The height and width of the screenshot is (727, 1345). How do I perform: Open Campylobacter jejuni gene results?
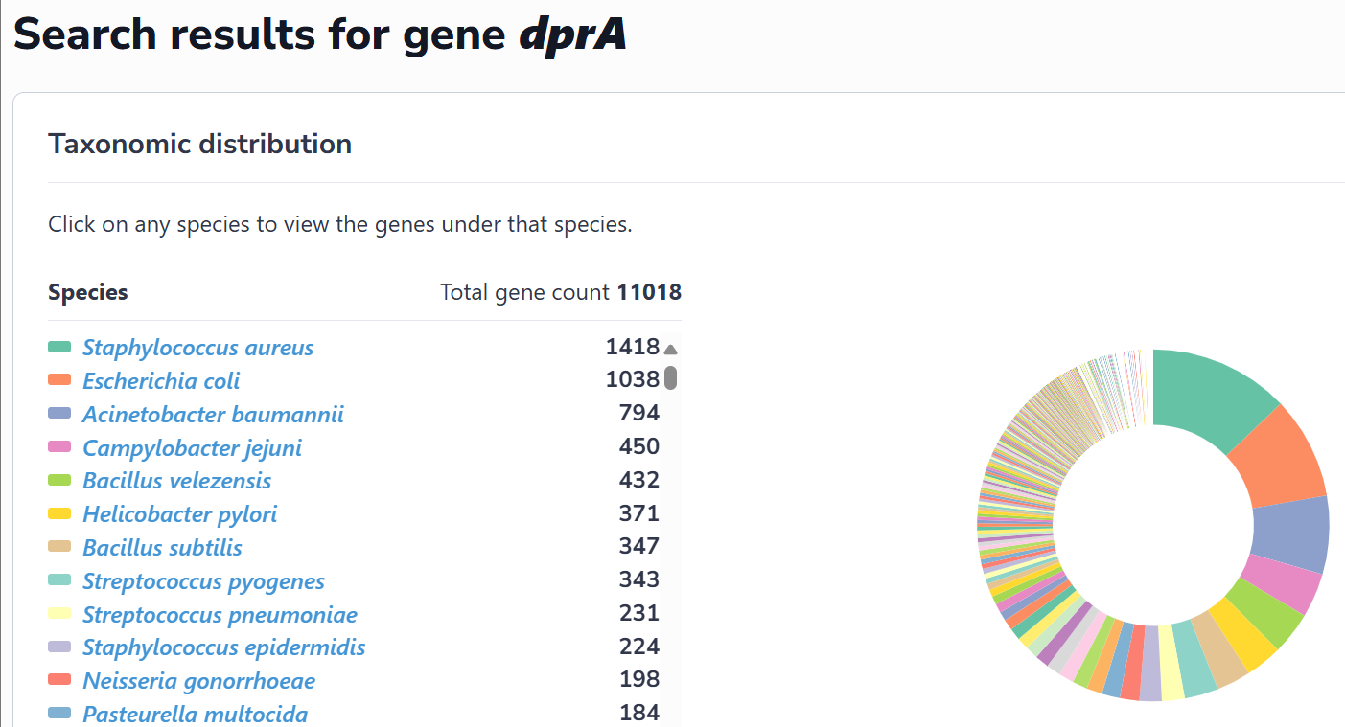point(192,447)
